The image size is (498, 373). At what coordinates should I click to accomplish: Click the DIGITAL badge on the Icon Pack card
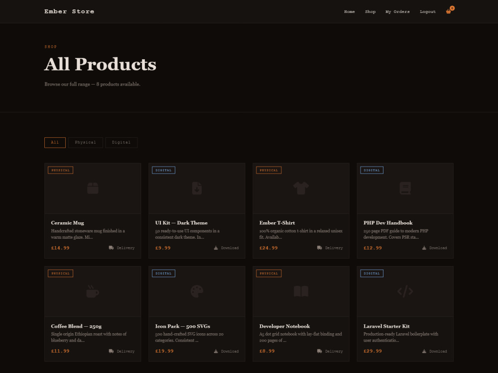click(x=163, y=274)
